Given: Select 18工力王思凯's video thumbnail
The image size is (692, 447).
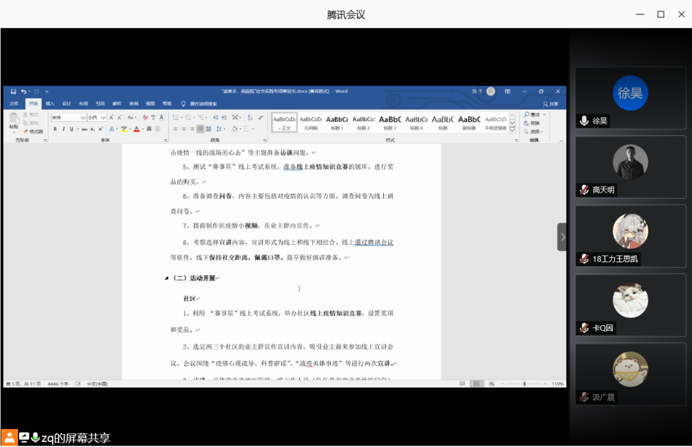Looking at the screenshot, I should 630,232.
